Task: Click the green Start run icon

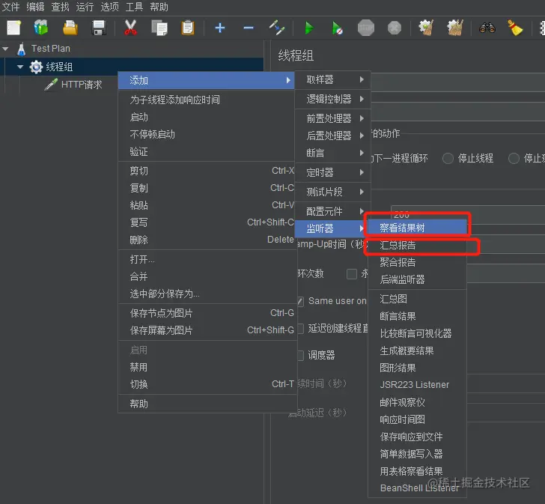Action: [309, 28]
